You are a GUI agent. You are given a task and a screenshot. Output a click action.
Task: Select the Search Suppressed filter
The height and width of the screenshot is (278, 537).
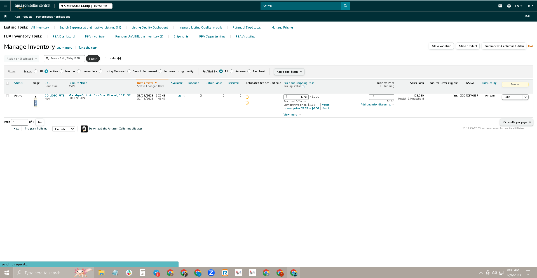click(x=129, y=71)
